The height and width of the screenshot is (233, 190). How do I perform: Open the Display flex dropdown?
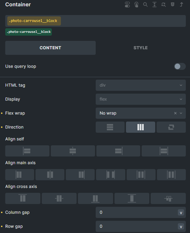pos(141,99)
